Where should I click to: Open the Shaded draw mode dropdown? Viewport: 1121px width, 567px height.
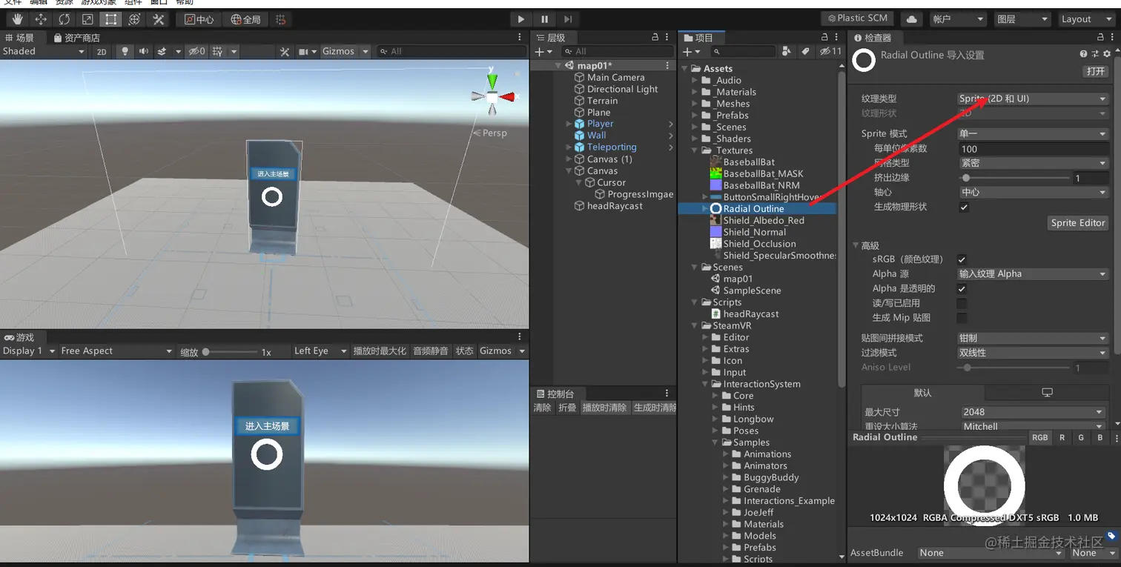(x=44, y=51)
